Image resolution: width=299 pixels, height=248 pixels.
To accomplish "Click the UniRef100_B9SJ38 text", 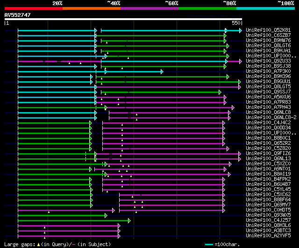I will pyautogui.click(x=268, y=66).
